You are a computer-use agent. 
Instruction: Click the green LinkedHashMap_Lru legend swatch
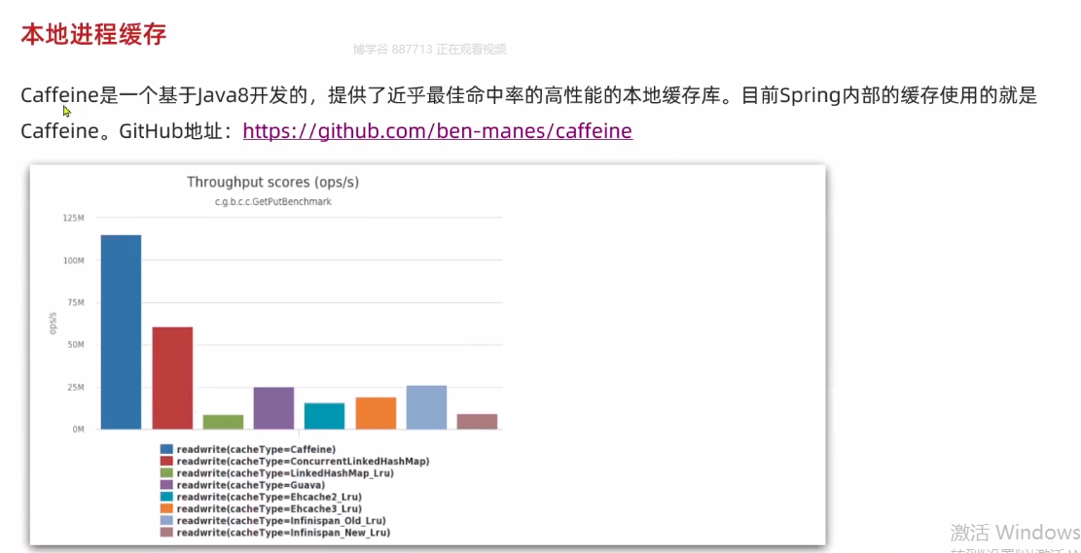166,473
